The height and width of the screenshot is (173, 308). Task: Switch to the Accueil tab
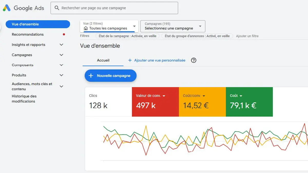pyautogui.click(x=103, y=60)
